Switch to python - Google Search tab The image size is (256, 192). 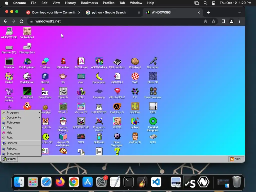click(113, 12)
